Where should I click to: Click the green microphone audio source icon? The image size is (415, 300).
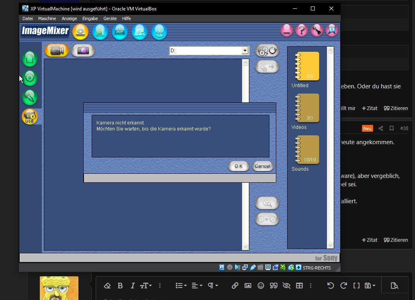[30, 97]
